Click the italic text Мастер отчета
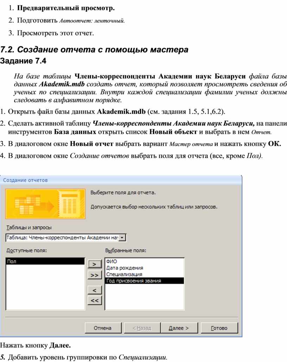This screenshot has height=362, width=287. click(x=191, y=144)
